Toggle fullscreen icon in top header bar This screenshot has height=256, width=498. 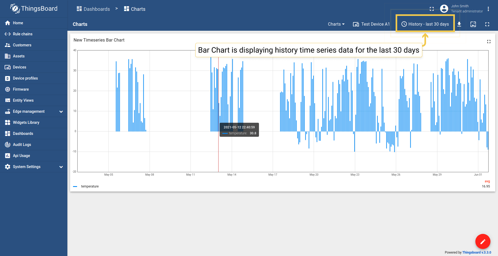coord(431,9)
